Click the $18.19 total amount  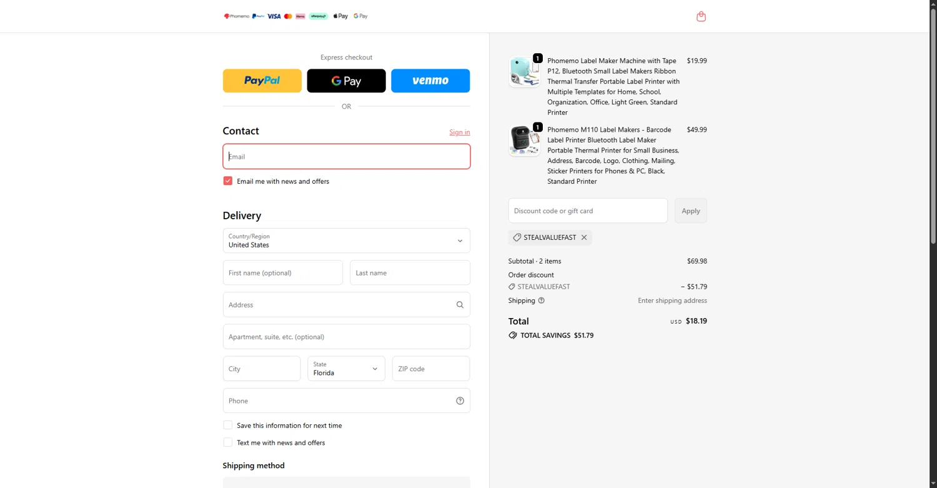coord(697,321)
